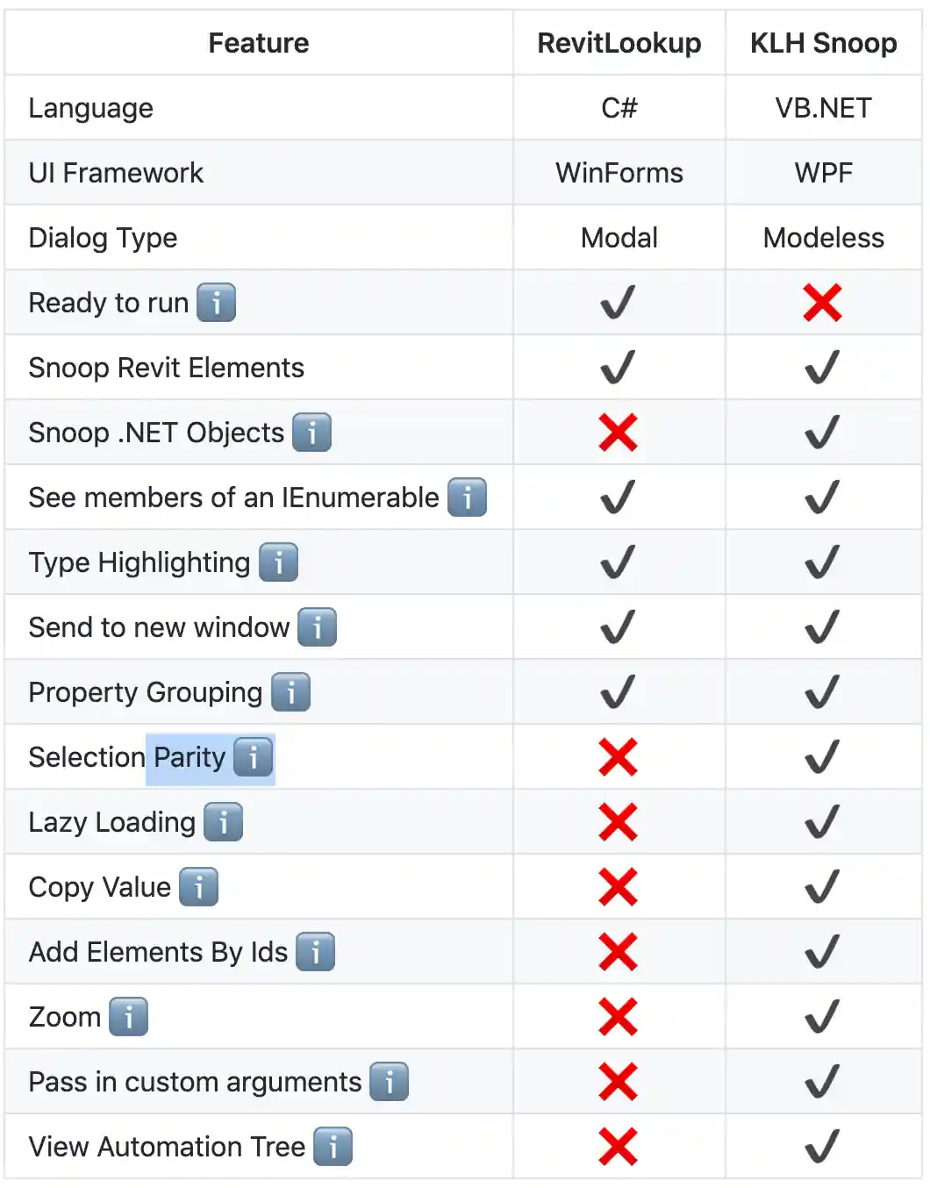The width and height of the screenshot is (930, 1188).
Task: Click the highlighted word Parity
Action: [x=190, y=757]
